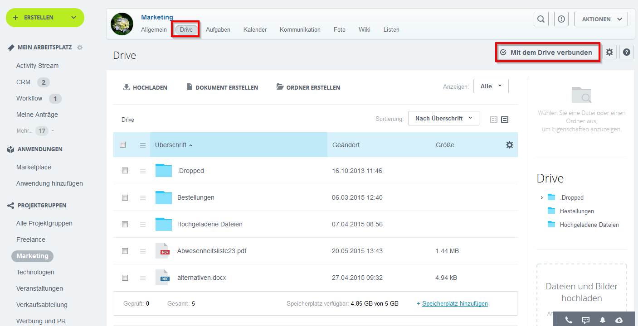
Task: Open the search magnifier icon
Action: (541, 19)
